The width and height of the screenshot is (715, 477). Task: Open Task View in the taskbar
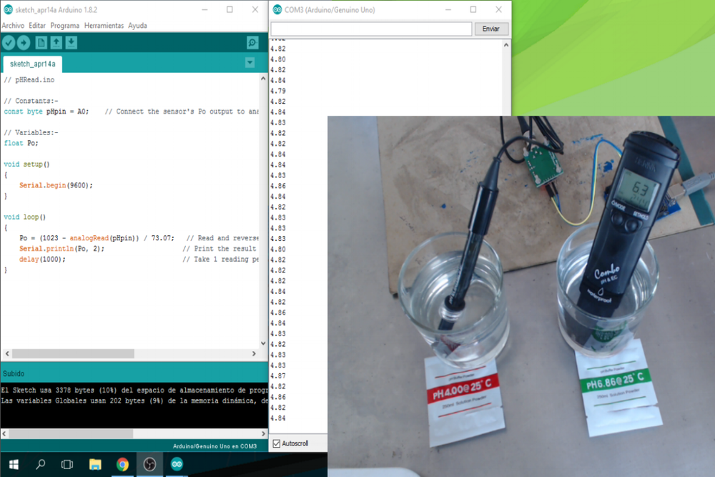(x=66, y=464)
